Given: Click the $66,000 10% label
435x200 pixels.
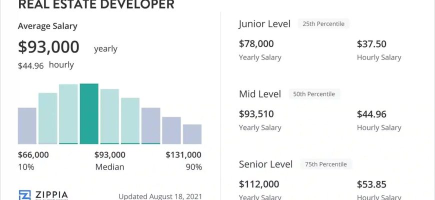Looking at the screenshot, I should tap(33, 155).
